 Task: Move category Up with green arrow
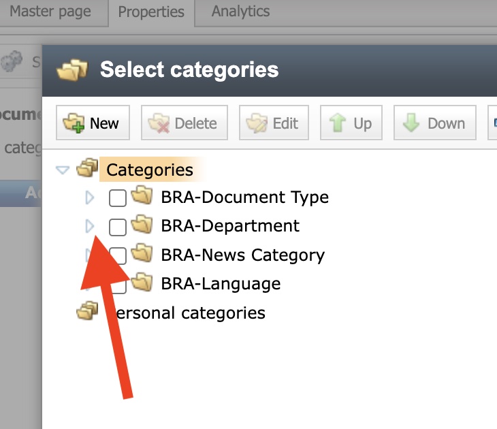(351, 123)
